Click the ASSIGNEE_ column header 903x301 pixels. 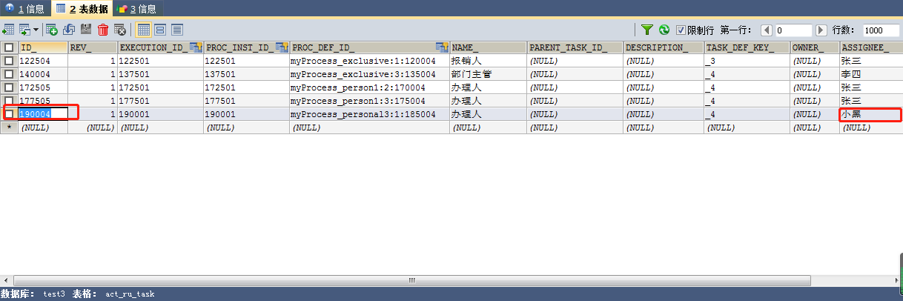pyautogui.click(x=870, y=47)
